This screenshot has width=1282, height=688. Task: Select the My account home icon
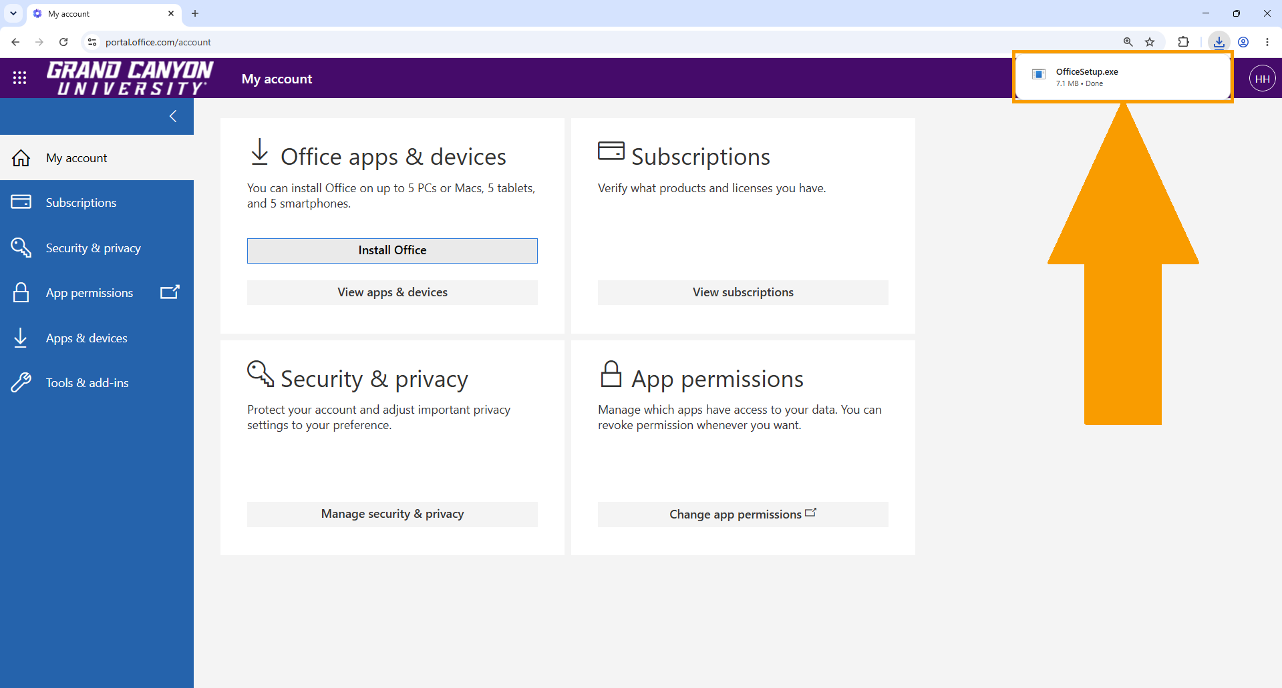point(21,158)
